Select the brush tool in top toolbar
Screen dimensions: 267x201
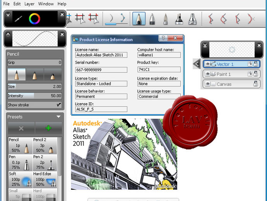coord(166,19)
